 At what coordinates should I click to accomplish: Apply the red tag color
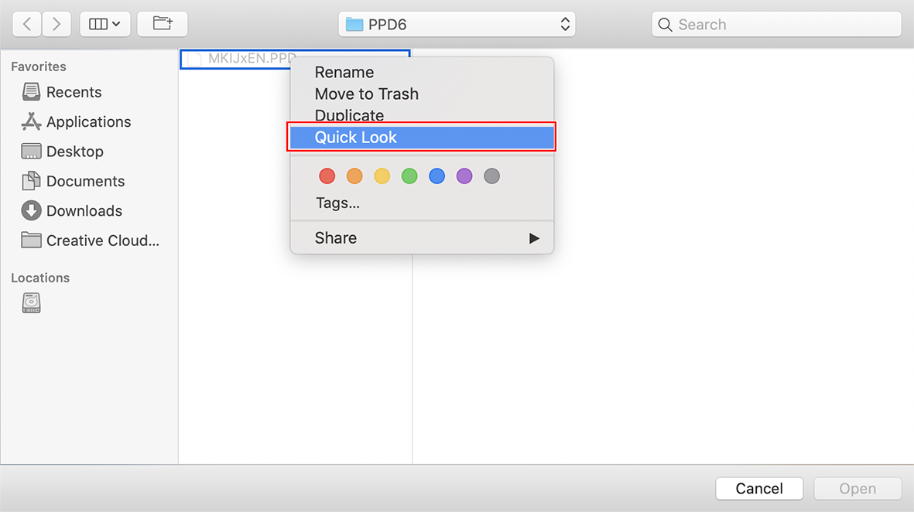coord(327,176)
